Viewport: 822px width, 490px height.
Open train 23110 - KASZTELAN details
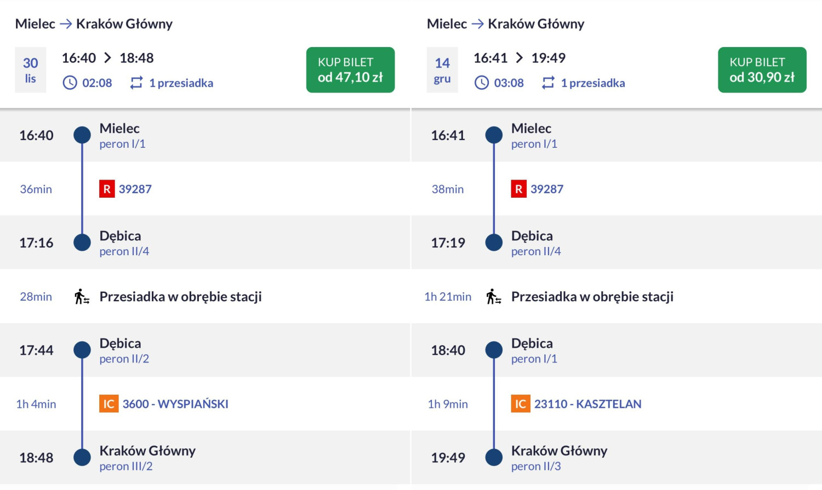pos(587,404)
